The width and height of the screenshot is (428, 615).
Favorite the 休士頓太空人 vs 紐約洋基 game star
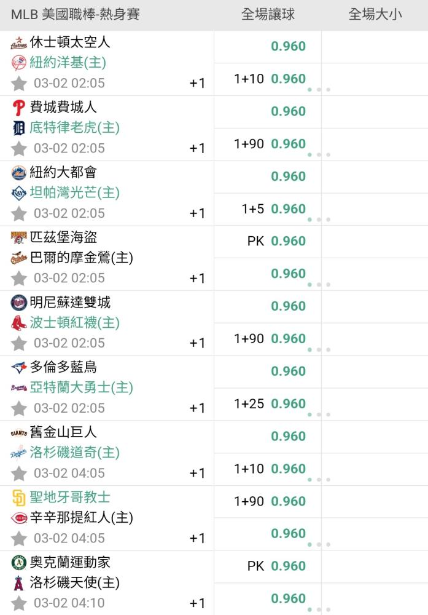tap(19, 84)
